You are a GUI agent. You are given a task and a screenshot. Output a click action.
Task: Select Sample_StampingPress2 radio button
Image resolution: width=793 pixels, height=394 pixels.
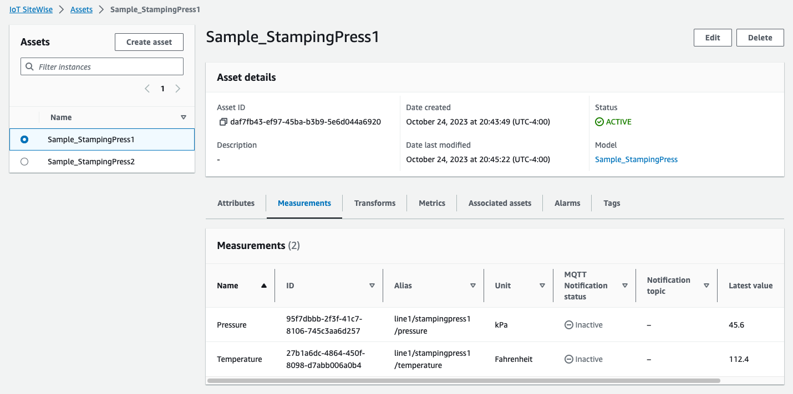[24, 162]
